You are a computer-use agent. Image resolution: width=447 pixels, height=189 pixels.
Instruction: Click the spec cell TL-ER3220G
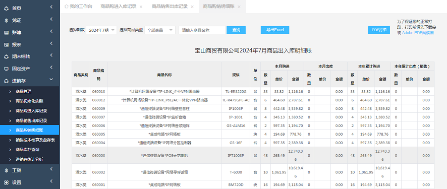236,92
